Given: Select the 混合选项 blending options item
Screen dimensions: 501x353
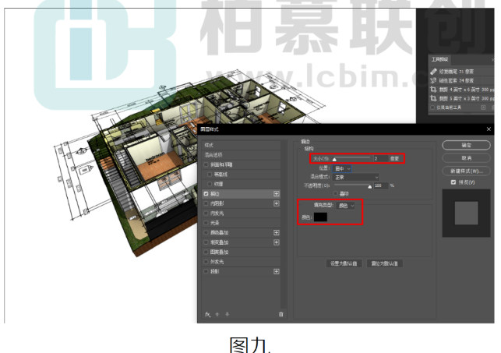Looking at the screenshot, I should click(242, 155).
